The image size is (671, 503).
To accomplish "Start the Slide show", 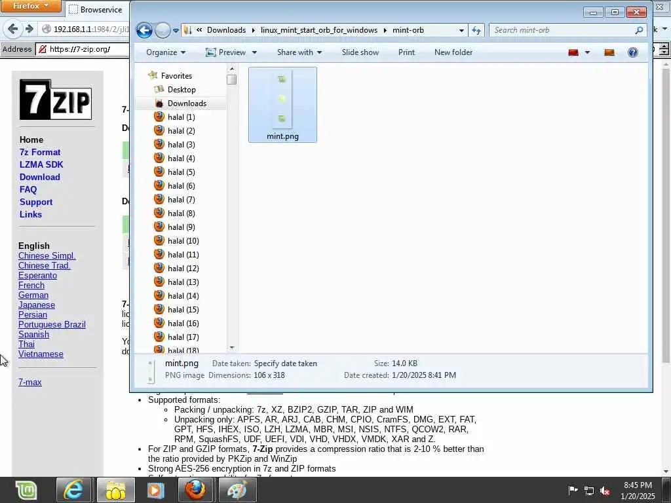I will 360,52.
